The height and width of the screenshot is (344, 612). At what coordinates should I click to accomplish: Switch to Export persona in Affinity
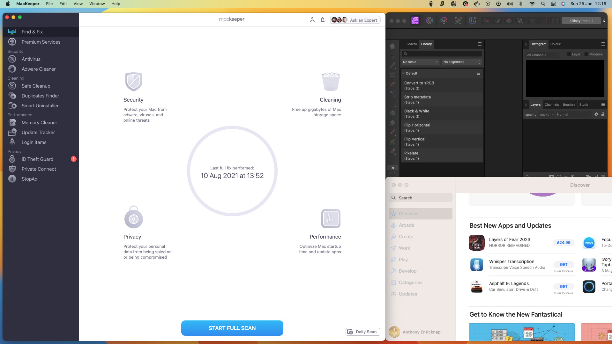pyautogui.click(x=473, y=21)
